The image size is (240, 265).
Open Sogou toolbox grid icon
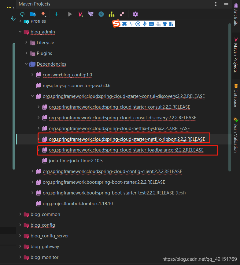pos(171,24)
